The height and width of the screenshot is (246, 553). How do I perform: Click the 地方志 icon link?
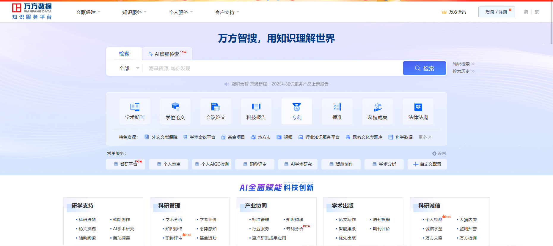(x=253, y=137)
